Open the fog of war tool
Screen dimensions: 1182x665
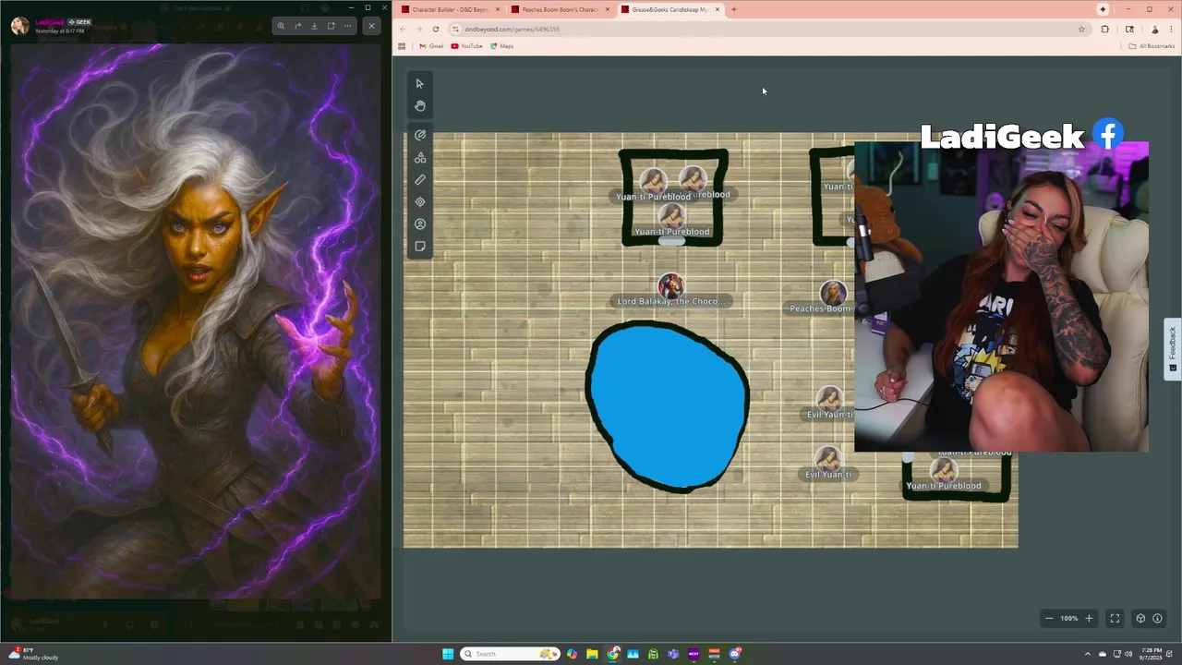click(420, 135)
